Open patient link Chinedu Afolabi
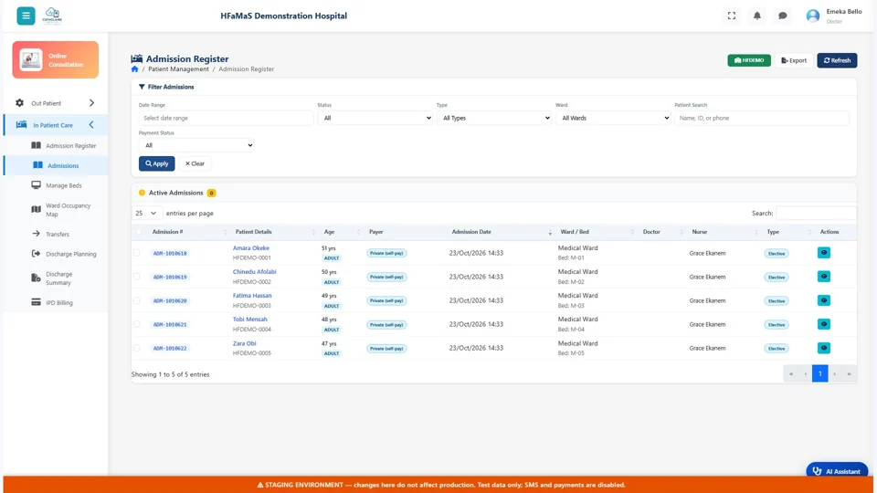Screen dimensions: 877x493 coord(255,272)
